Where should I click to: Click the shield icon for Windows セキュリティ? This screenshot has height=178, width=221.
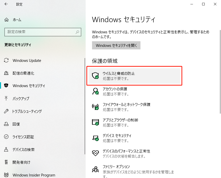coord(6,86)
